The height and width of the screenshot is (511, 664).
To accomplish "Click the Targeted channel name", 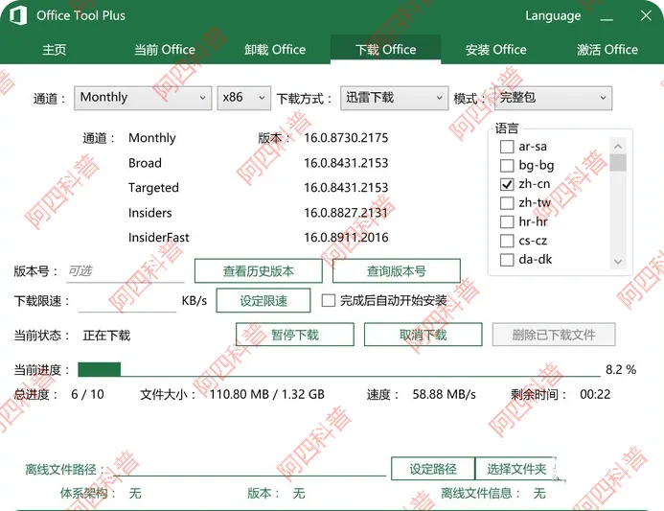I will pyautogui.click(x=153, y=188).
